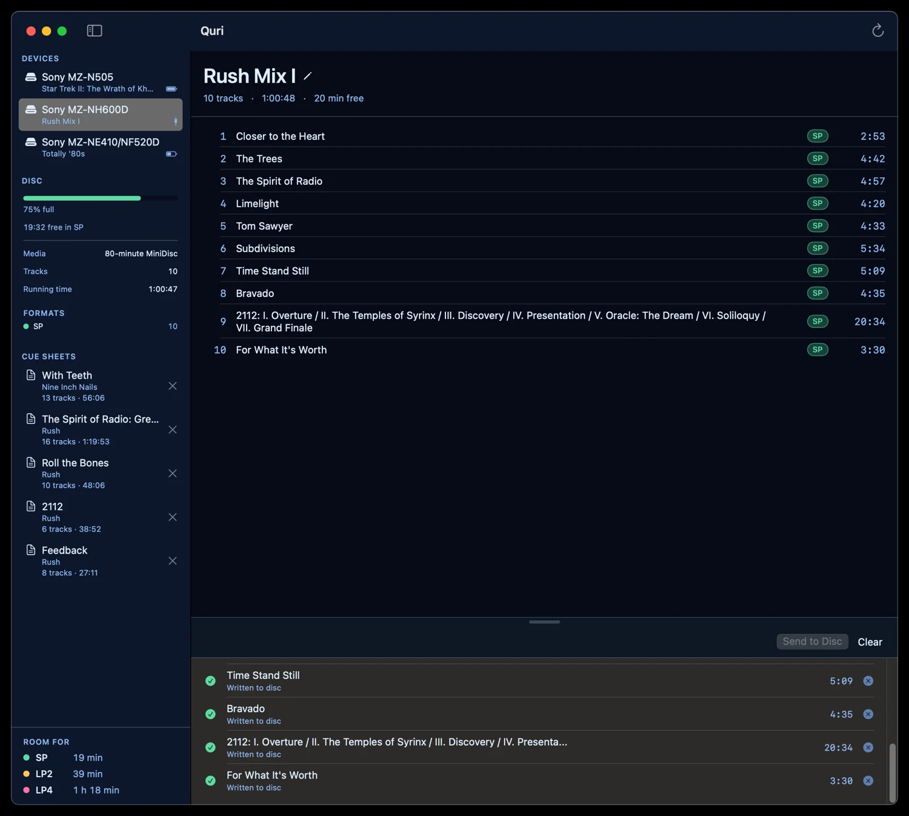Click the Send to Disc button
This screenshot has width=909, height=816.
(812, 641)
